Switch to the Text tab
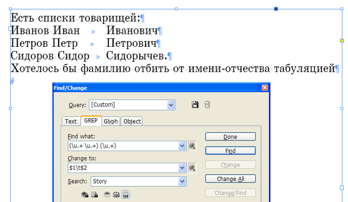 pyautogui.click(x=71, y=121)
